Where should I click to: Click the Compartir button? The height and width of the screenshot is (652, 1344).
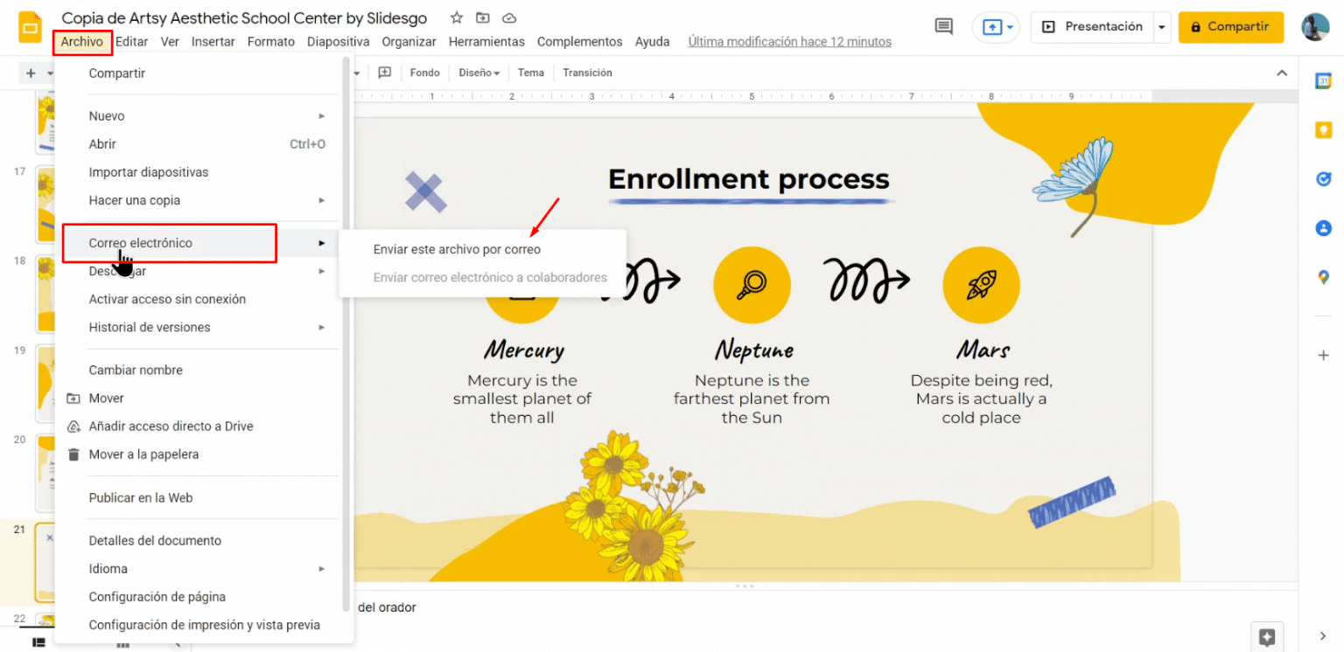click(x=1231, y=27)
